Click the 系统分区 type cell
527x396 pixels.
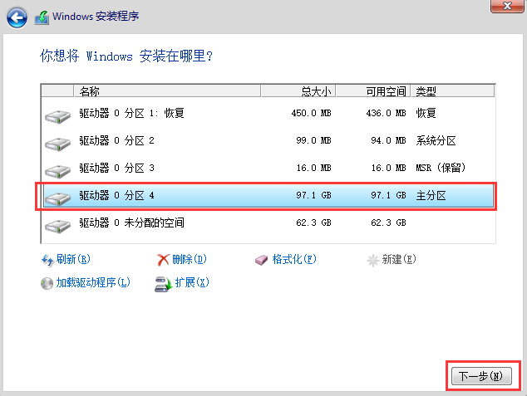[x=436, y=140]
